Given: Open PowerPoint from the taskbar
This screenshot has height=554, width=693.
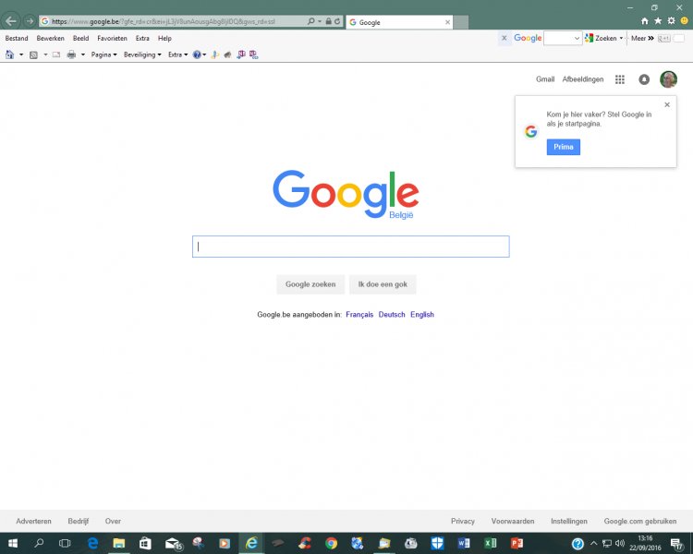Looking at the screenshot, I should [517, 544].
